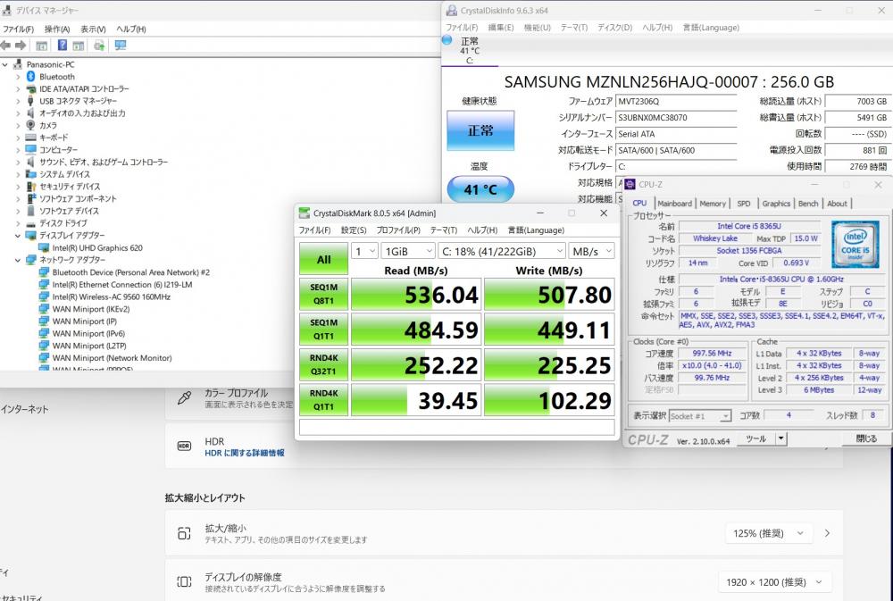Open the 操作(A) menu in Device Manager

click(x=57, y=29)
